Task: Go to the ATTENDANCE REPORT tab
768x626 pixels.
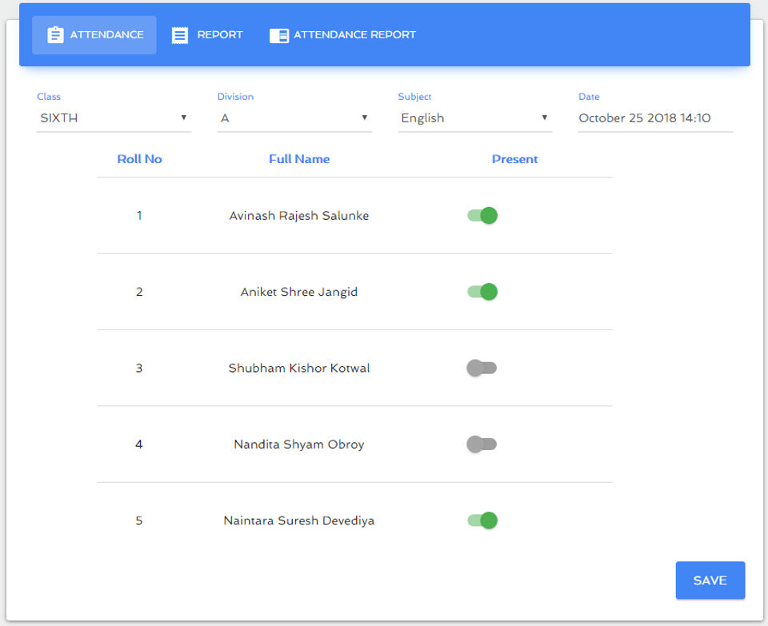Action: tap(342, 34)
